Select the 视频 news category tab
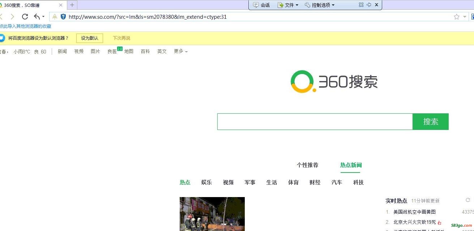Image resolution: width=474 pixels, height=231 pixels. pos(229,183)
